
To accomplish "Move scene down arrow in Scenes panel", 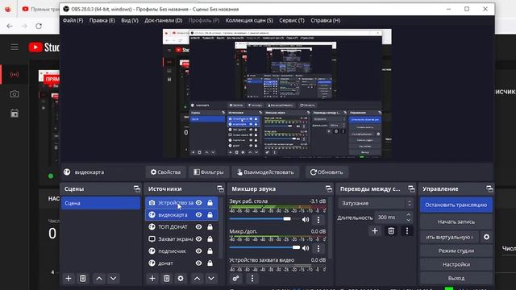I will coord(113,279).
